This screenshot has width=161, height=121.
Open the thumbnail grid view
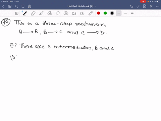[x=10, y=6]
